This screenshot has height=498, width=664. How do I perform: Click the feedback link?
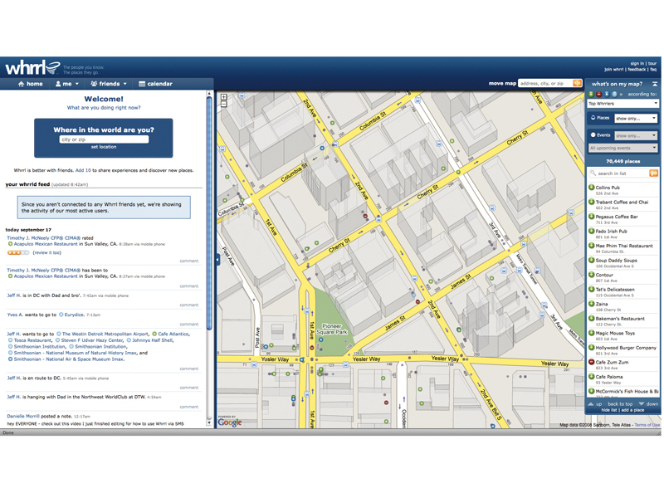pyautogui.click(x=637, y=70)
